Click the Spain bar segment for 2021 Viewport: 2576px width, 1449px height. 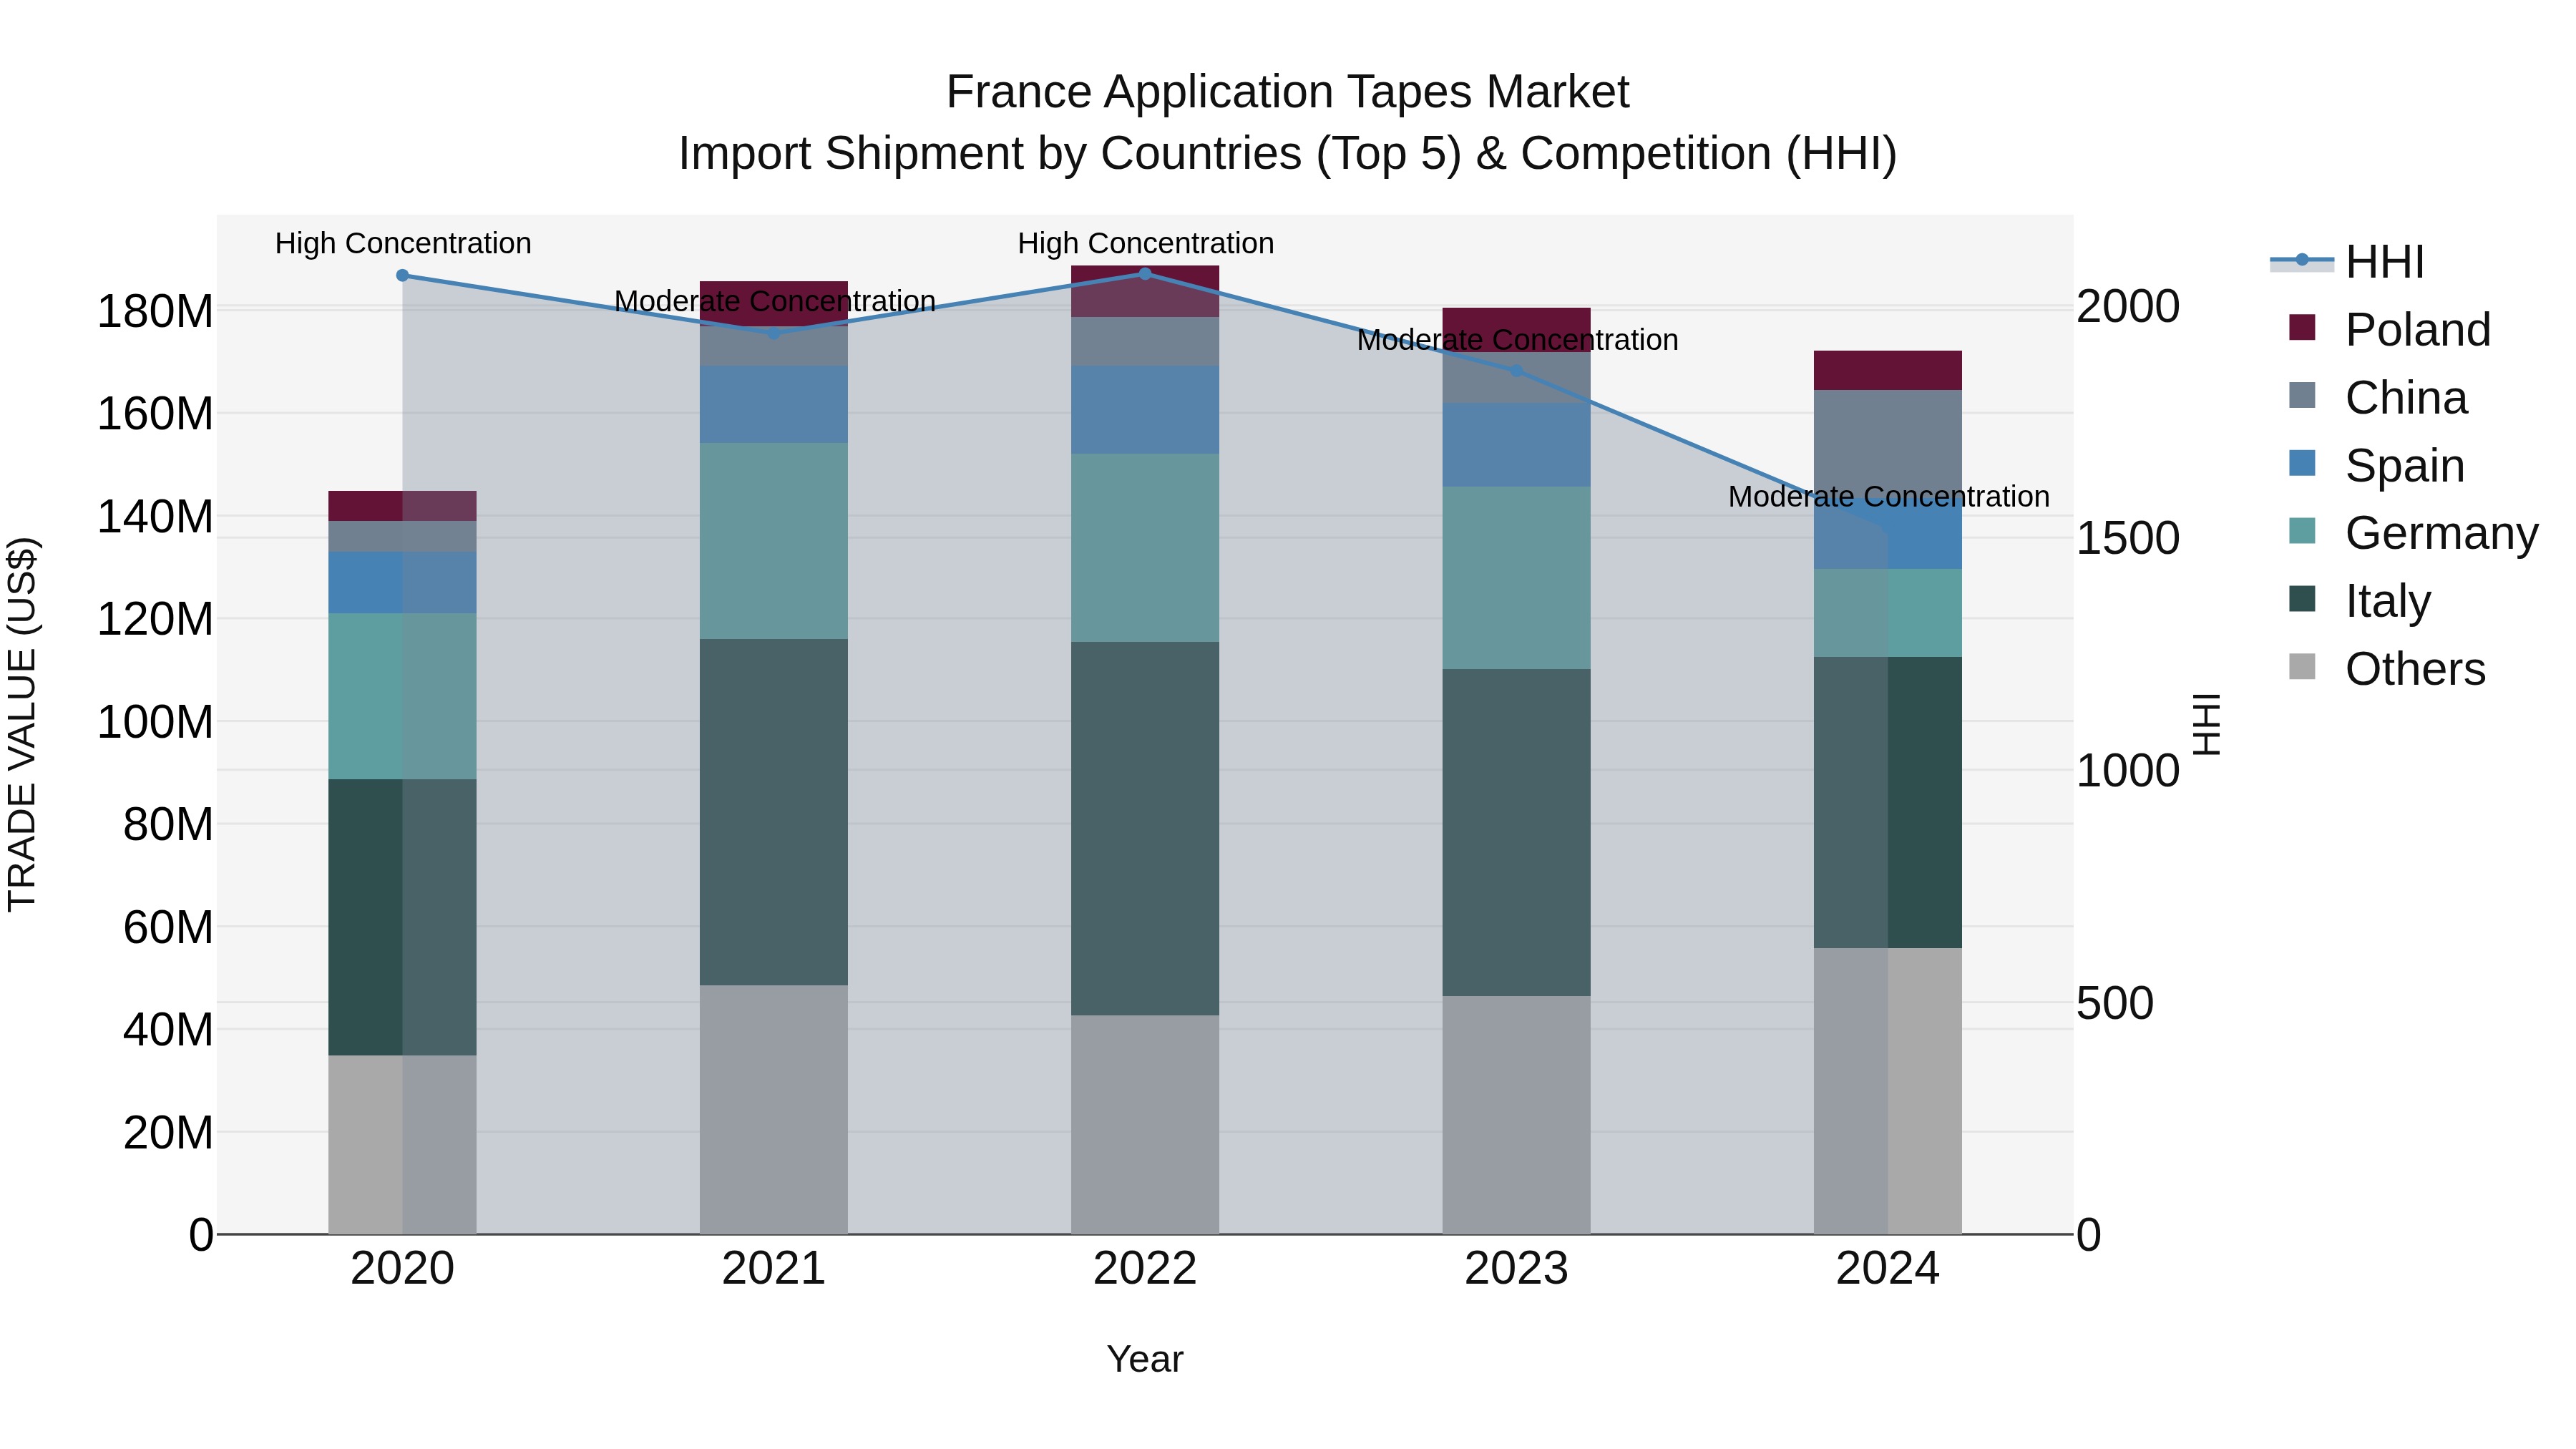point(774,404)
